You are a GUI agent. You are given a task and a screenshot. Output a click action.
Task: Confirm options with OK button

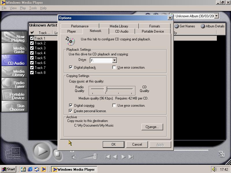[113, 144]
